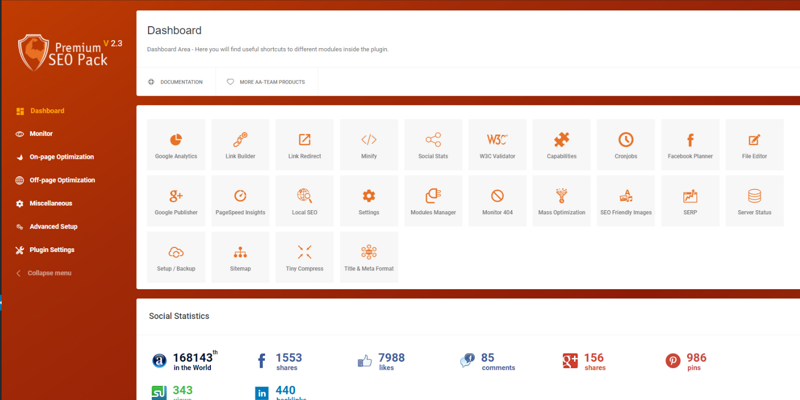Select the Facebook Planner module
800x400 pixels.
point(690,145)
